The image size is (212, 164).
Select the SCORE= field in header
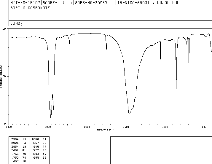tap(58, 3)
